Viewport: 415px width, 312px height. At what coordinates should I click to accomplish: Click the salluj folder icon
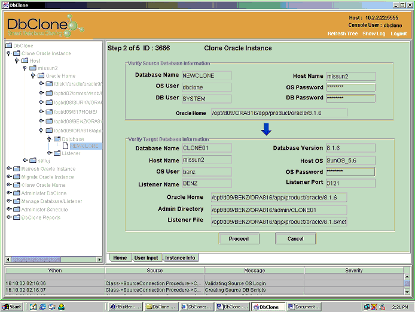33,160
